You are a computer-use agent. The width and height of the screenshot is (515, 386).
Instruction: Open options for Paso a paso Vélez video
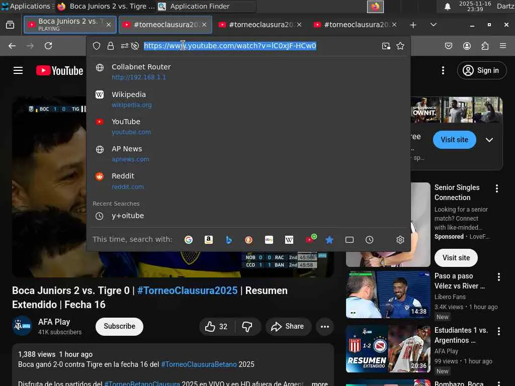click(x=499, y=277)
